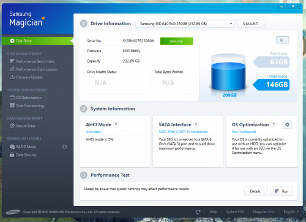Click the blue disk cylinder graphic

[x=228, y=72]
